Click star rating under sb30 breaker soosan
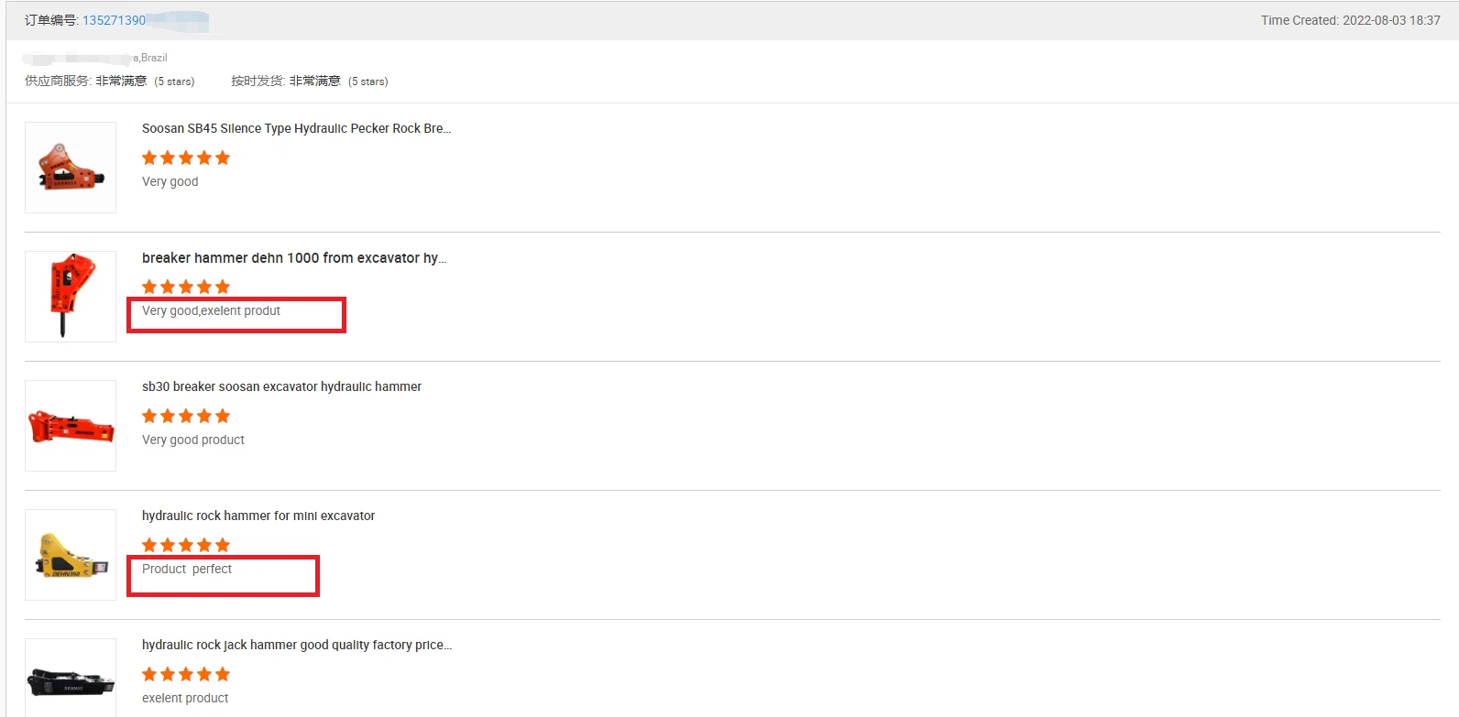The height and width of the screenshot is (717, 1459). click(x=186, y=416)
